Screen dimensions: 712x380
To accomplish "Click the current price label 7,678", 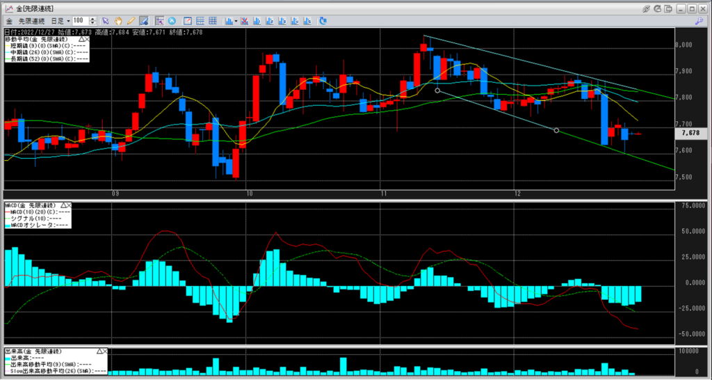I will (691, 134).
